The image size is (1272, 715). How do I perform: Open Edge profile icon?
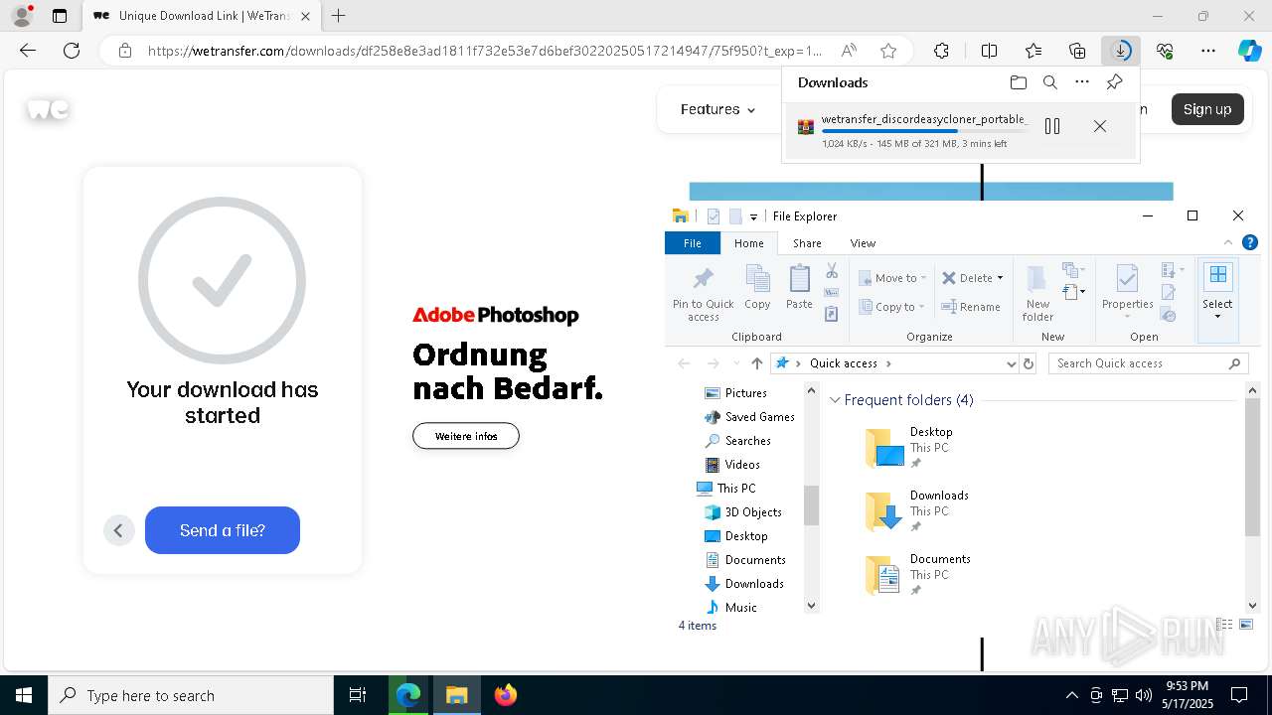pos(22,16)
